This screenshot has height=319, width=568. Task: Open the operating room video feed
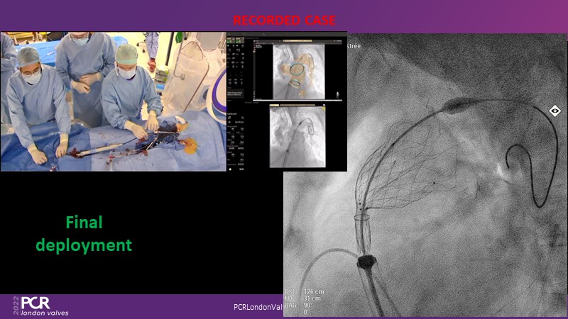coord(114,101)
